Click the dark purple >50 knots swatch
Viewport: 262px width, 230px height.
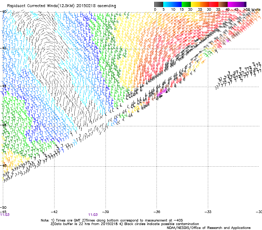[x=245, y=4]
